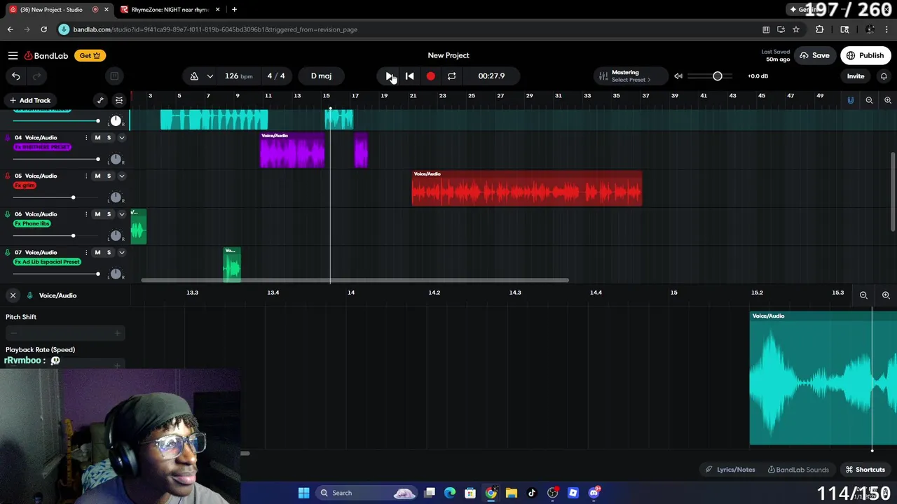Open Lyrics/Notes panel
897x504 pixels.
[x=732, y=470]
